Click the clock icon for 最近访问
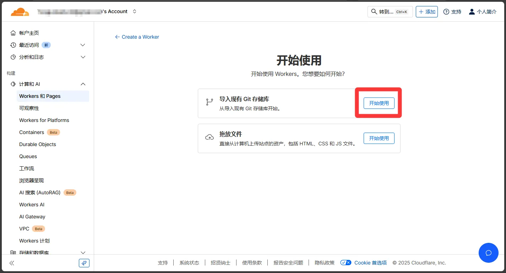 tap(13, 45)
